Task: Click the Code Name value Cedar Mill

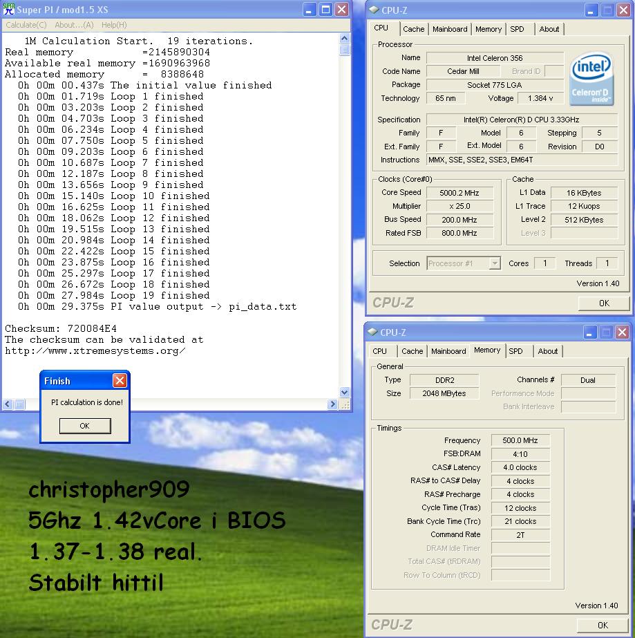Action: [x=463, y=71]
